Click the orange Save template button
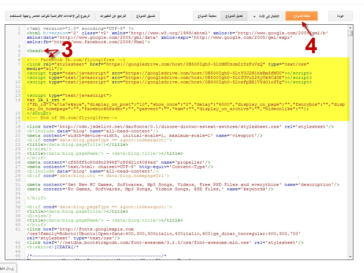The height and width of the screenshot is (273, 364). [x=301, y=16]
